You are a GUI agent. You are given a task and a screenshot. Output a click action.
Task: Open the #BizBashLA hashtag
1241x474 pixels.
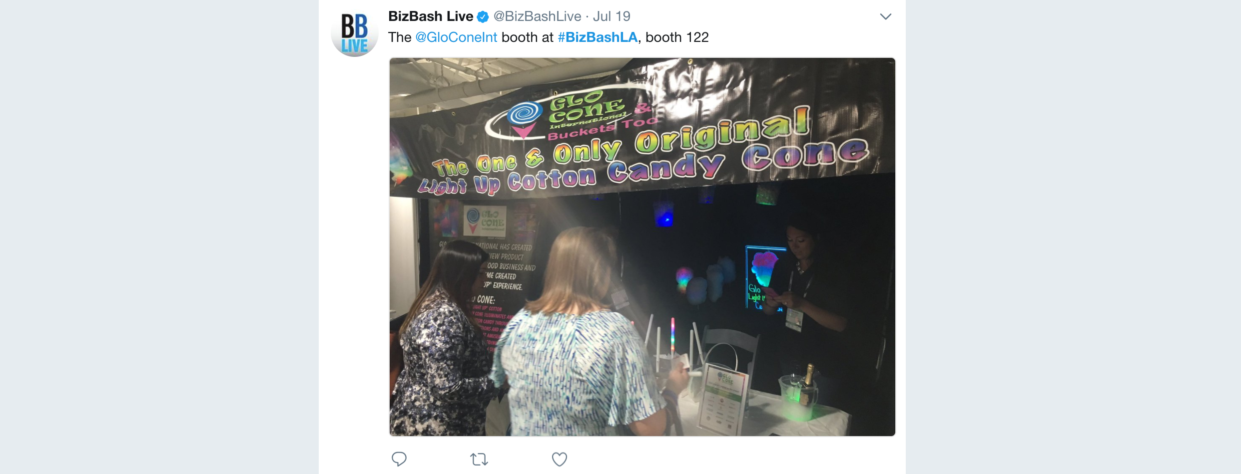598,37
